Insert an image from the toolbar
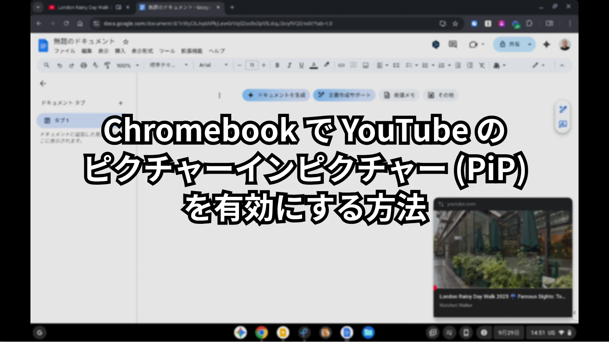 click(365, 65)
